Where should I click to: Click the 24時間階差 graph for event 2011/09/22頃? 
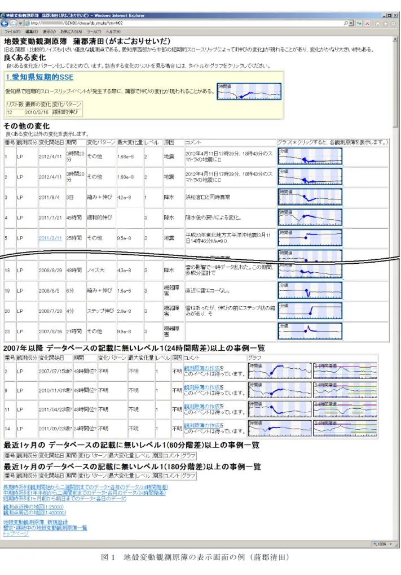[345, 428]
